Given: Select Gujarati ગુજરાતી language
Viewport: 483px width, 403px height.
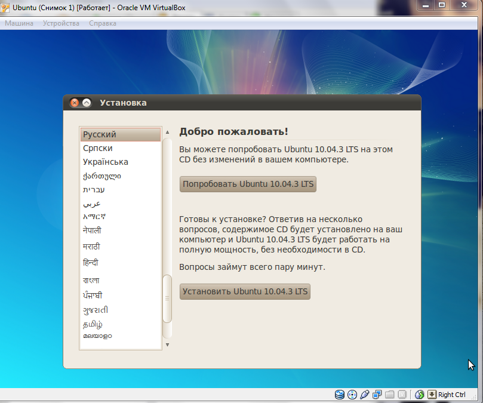Looking at the screenshot, I should click(x=121, y=310).
